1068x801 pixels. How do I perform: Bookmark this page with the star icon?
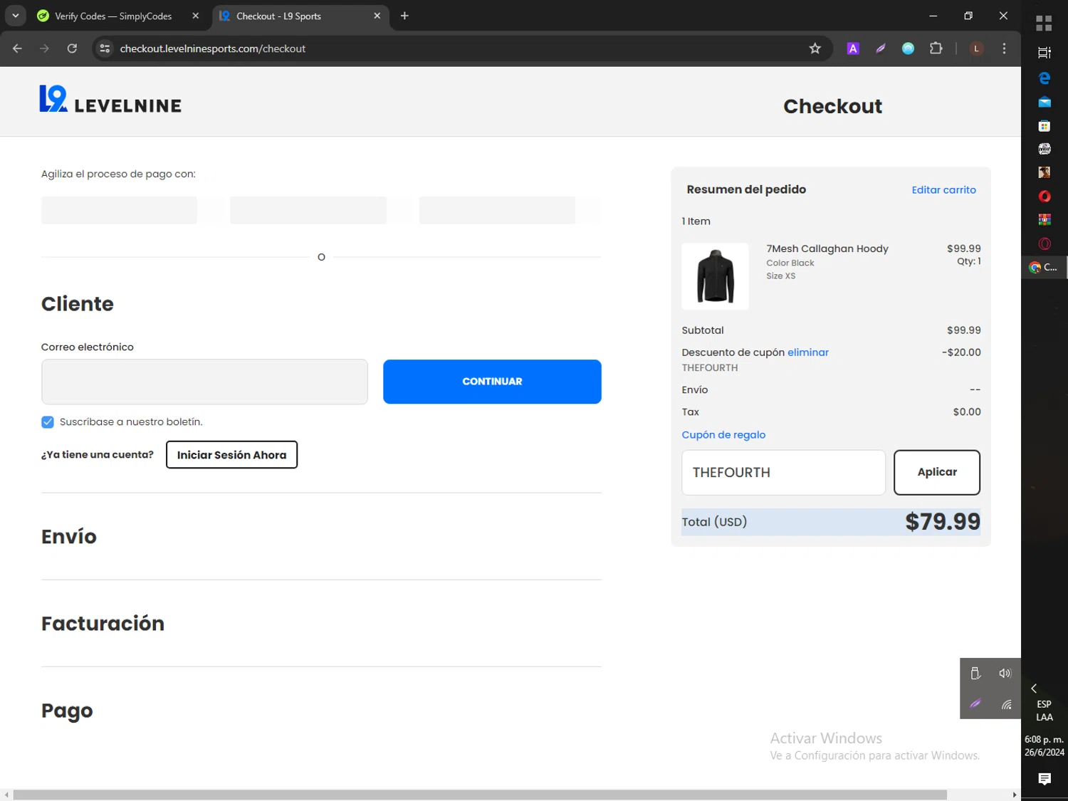pos(815,48)
